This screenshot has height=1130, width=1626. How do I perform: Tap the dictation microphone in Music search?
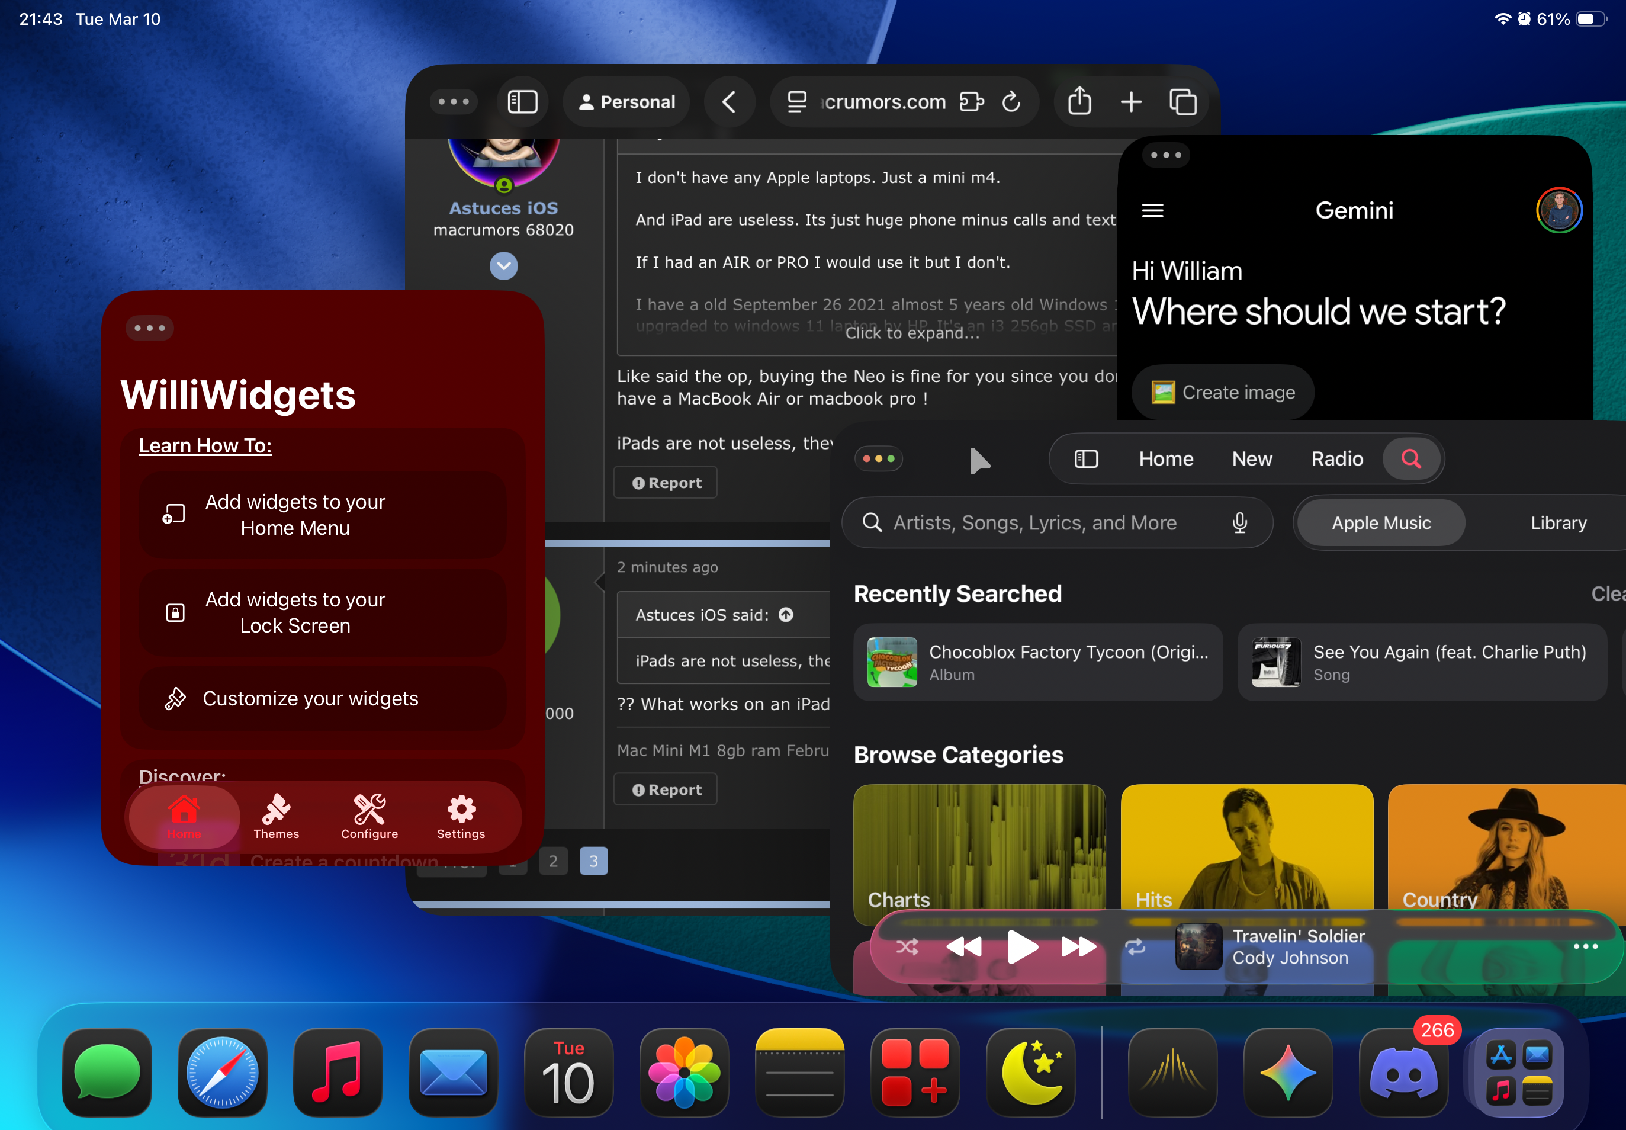[x=1239, y=522]
